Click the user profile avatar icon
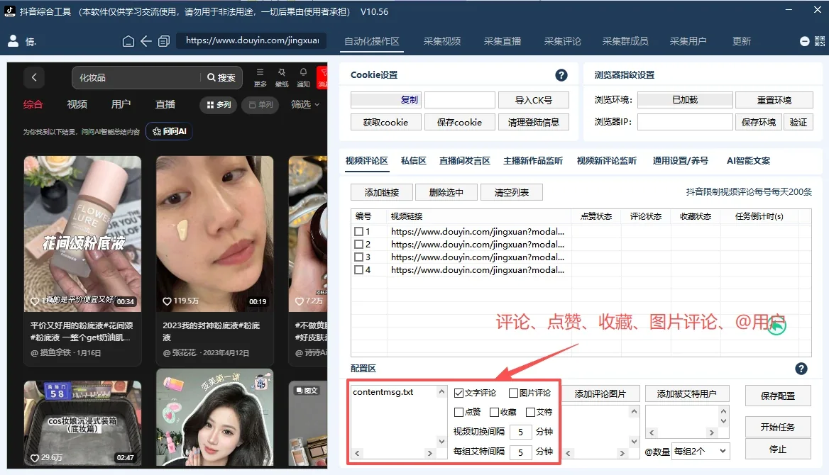The image size is (829, 475). 13,40
